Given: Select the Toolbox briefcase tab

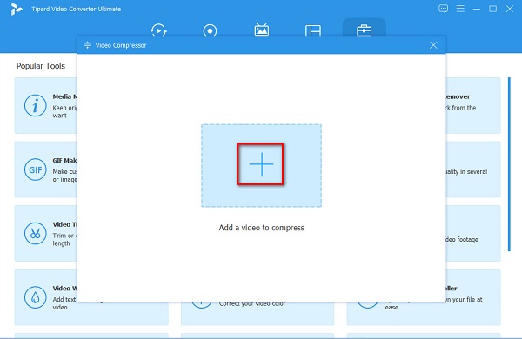Looking at the screenshot, I should 365,30.
